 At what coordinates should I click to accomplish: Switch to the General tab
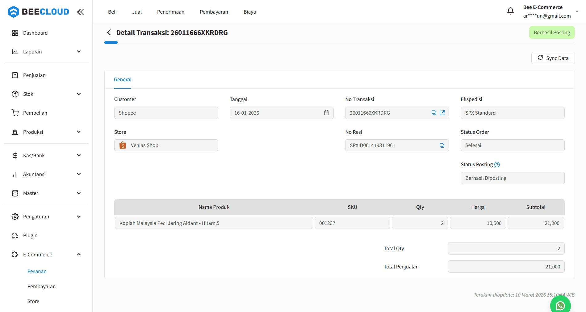(123, 79)
